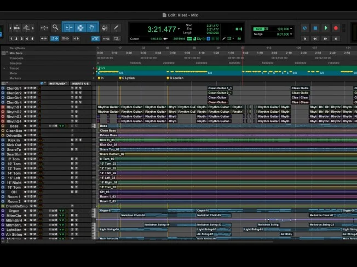Click the Scrubber speaker tool
This screenshot has height=267, width=357.
(x=105, y=28)
